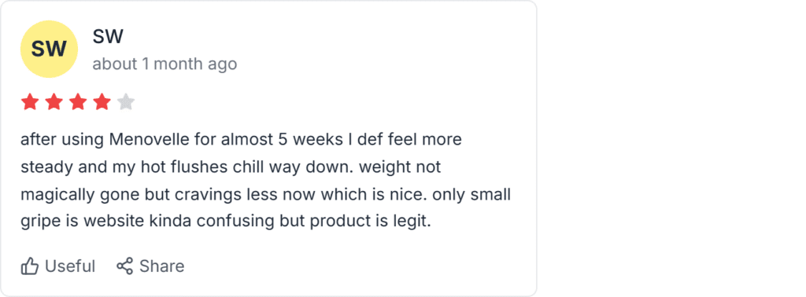Mark review as Useful via label
This screenshot has width=806, height=297.
click(x=70, y=266)
